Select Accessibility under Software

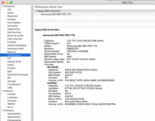pyautogui.click(x=14, y=114)
